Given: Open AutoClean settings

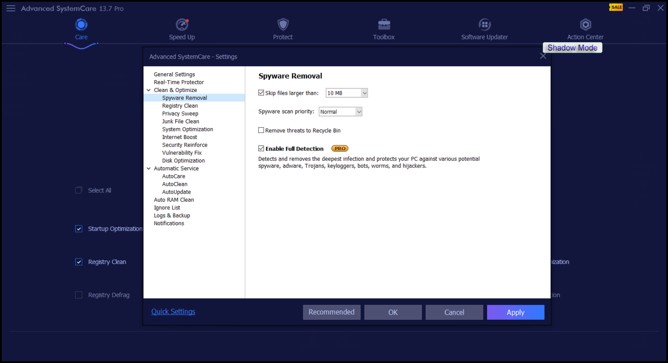Looking at the screenshot, I should [175, 184].
